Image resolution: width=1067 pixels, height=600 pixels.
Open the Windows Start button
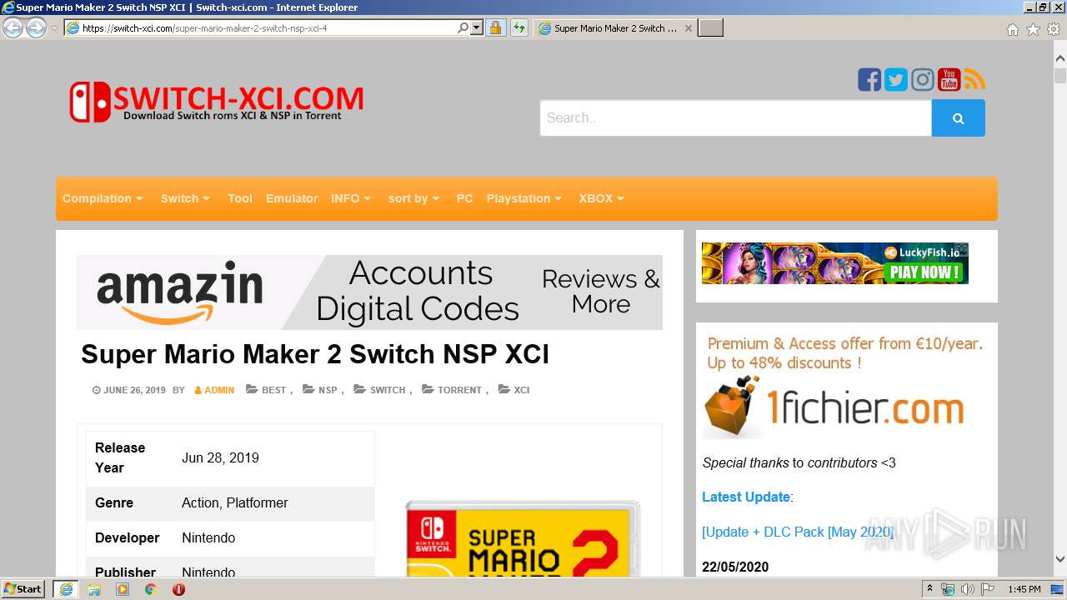[23, 588]
